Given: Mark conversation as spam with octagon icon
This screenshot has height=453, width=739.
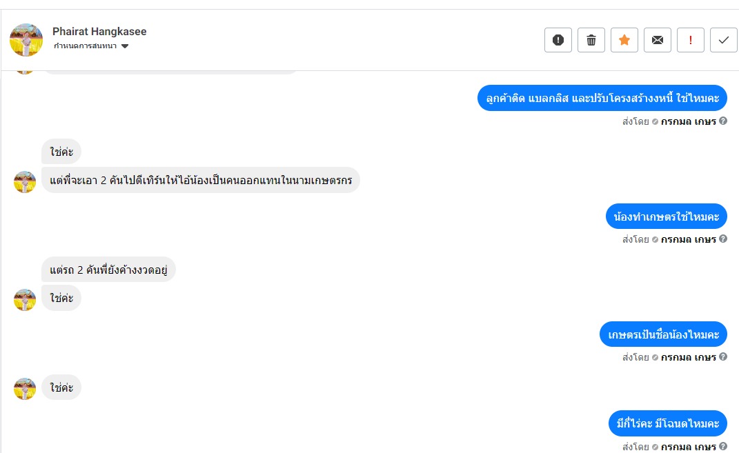Looking at the screenshot, I should pyautogui.click(x=558, y=40).
